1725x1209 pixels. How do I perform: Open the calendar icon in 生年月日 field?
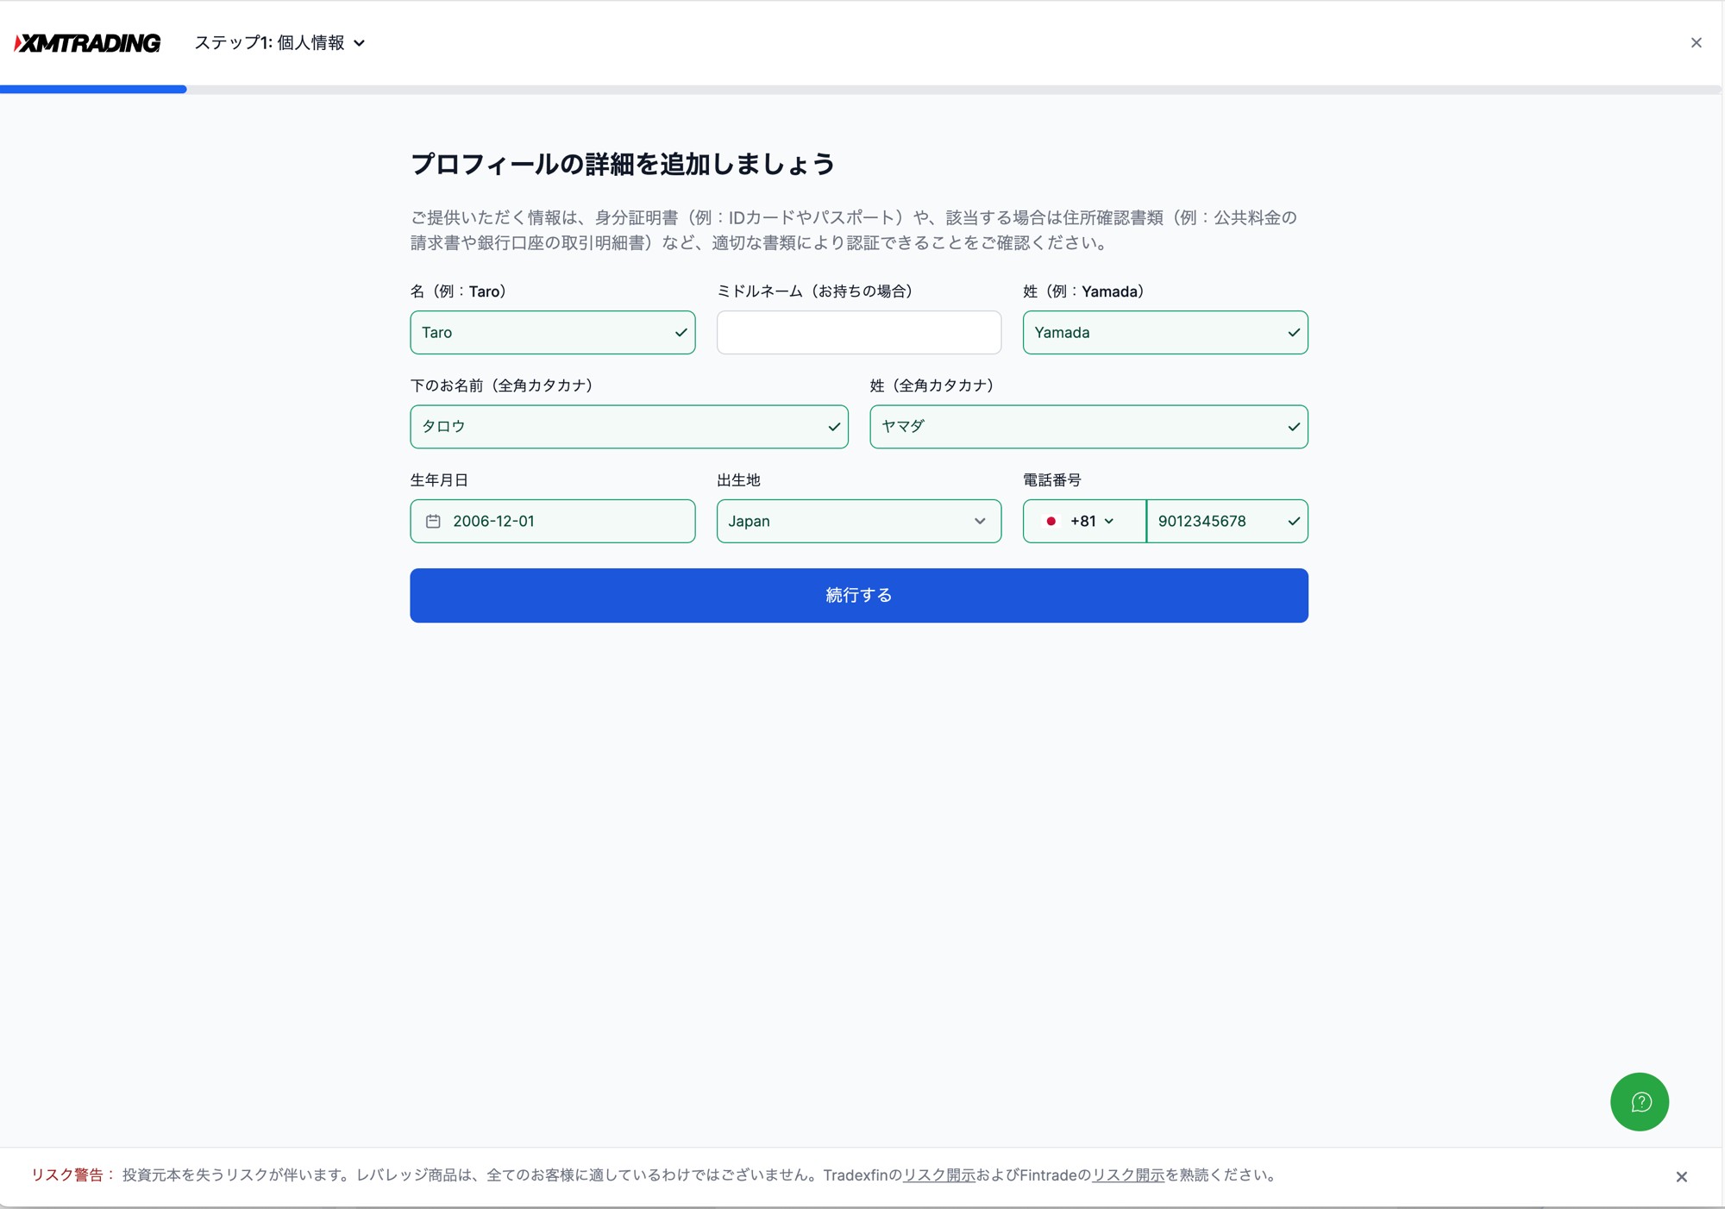(x=433, y=521)
